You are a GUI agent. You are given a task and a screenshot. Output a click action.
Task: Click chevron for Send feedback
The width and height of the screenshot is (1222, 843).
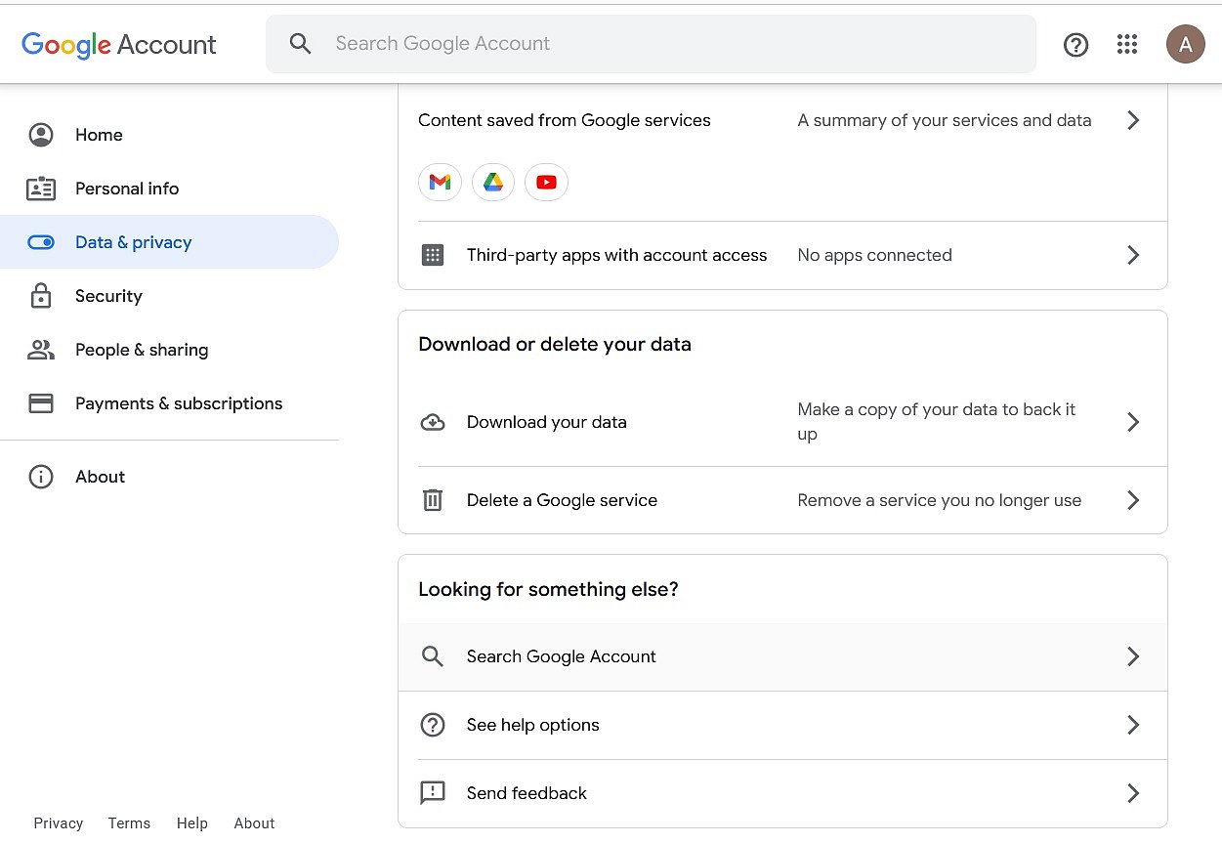click(1133, 793)
